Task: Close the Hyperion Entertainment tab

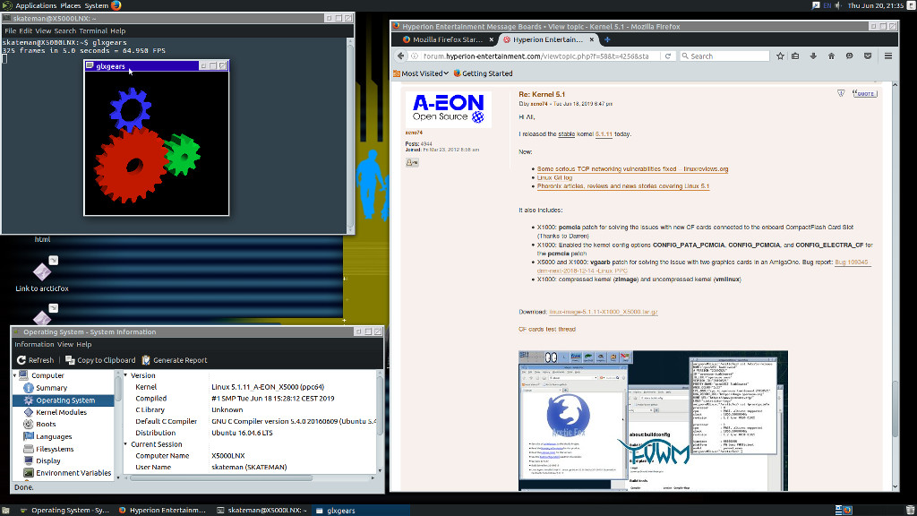Action: tap(592, 39)
